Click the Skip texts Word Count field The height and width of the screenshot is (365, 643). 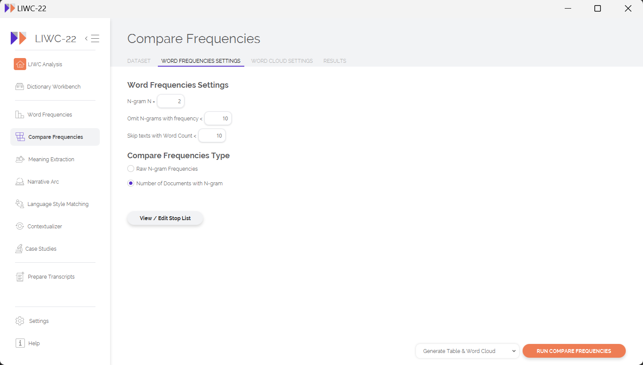tap(212, 135)
